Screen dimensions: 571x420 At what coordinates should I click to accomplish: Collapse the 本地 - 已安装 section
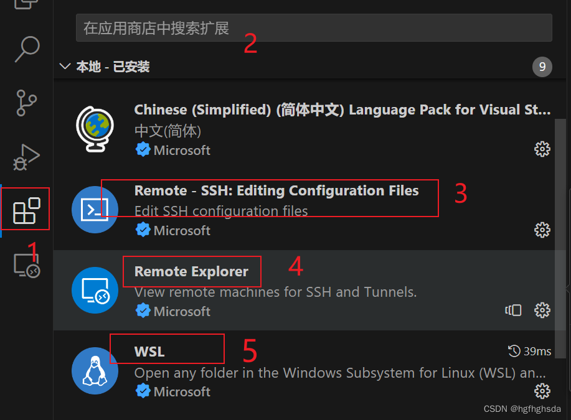[65, 67]
